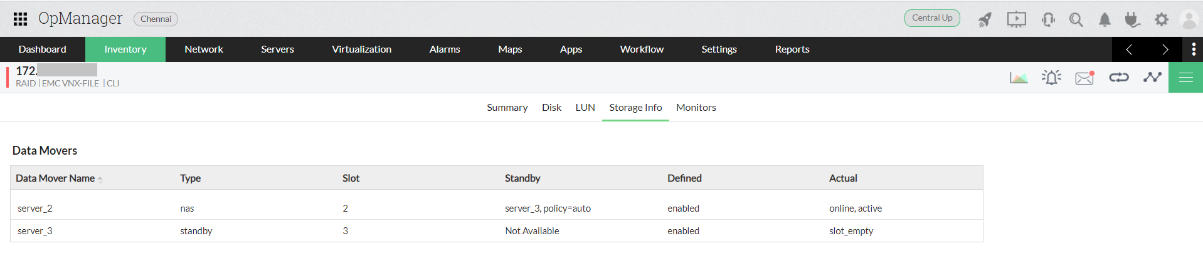Switch to the LUN tab

(585, 108)
